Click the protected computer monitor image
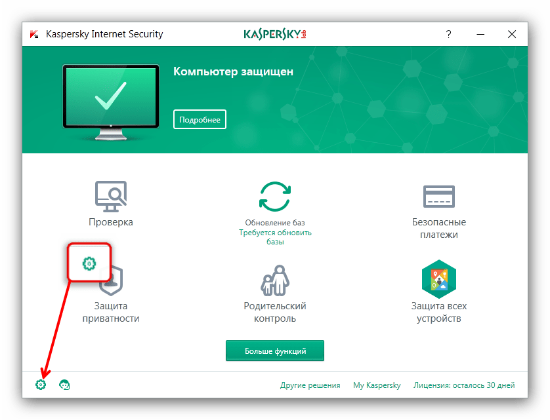 pyautogui.click(x=111, y=102)
